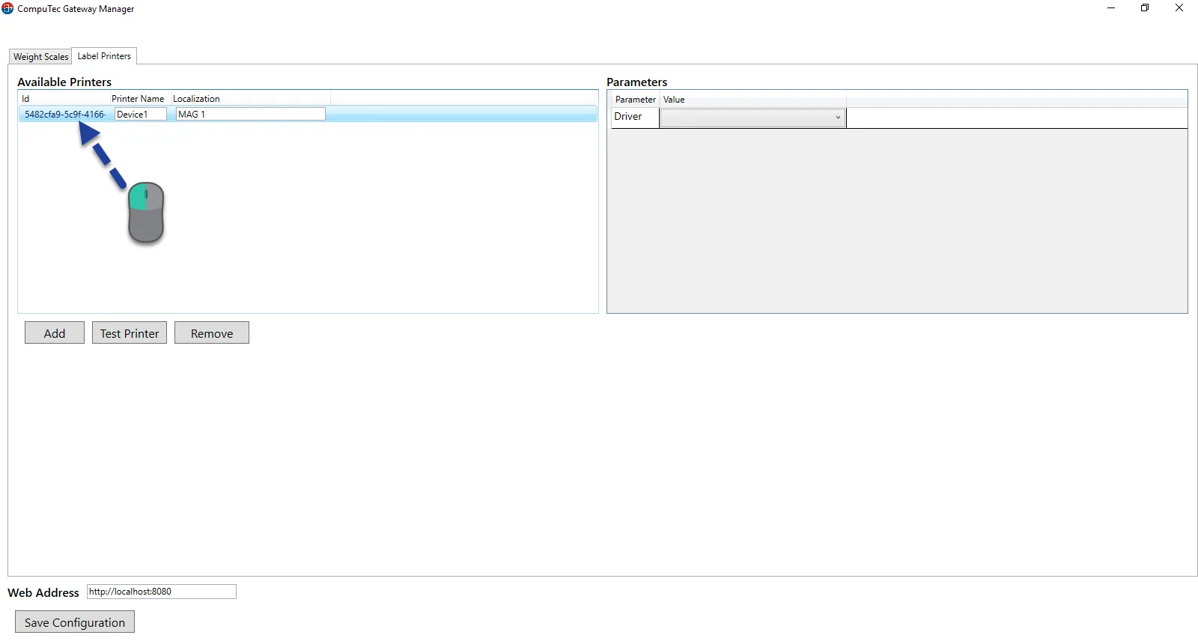Click the Printer Name column header
Viewport: 1198px width, 644px height.
pyautogui.click(x=139, y=99)
